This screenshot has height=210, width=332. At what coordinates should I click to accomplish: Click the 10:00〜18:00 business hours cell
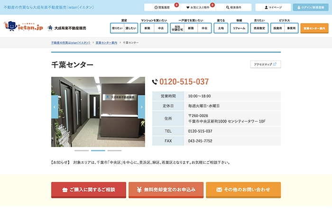[x=232, y=96]
